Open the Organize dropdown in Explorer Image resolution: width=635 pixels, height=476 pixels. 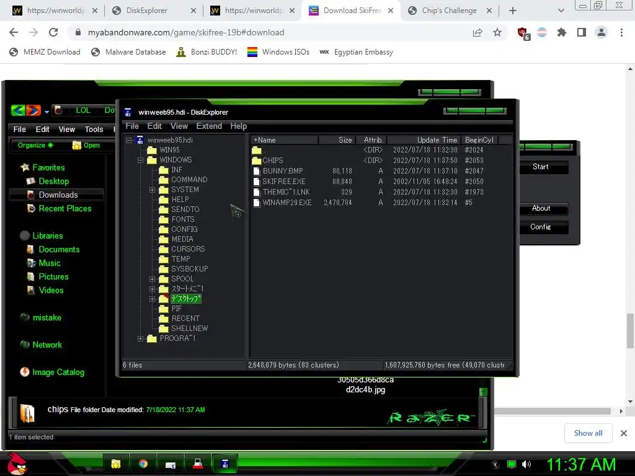click(35, 145)
